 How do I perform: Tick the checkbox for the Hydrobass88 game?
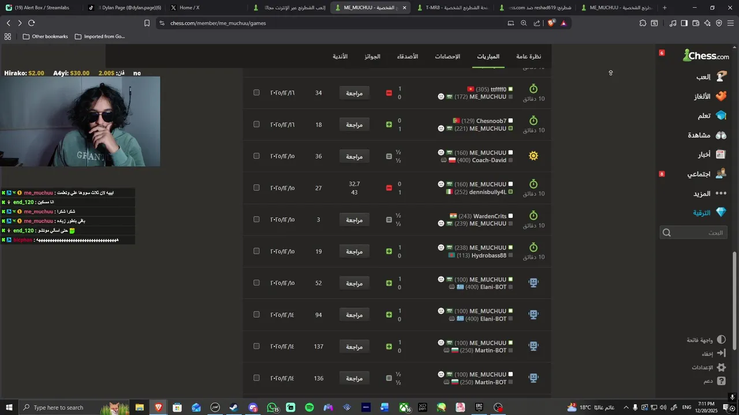click(x=256, y=251)
